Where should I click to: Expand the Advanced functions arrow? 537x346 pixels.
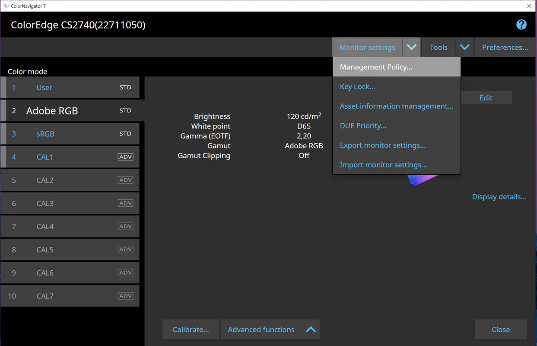(x=311, y=330)
